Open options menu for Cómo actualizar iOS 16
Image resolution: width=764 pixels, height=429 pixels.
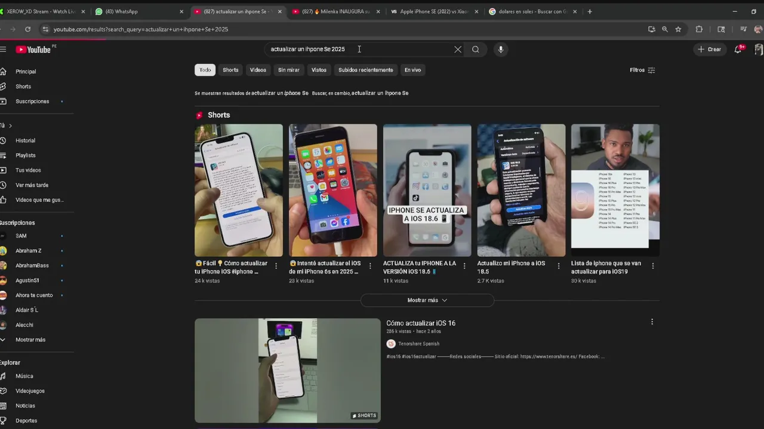(x=652, y=322)
